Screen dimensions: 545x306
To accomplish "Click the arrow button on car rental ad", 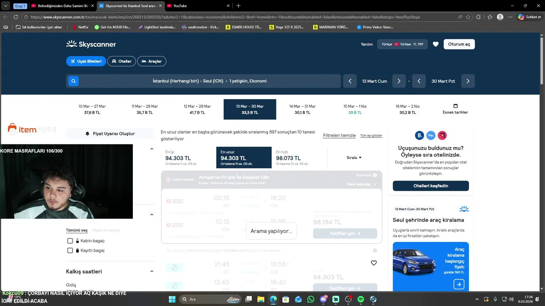I will pyautogui.click(x=459, y=284).
